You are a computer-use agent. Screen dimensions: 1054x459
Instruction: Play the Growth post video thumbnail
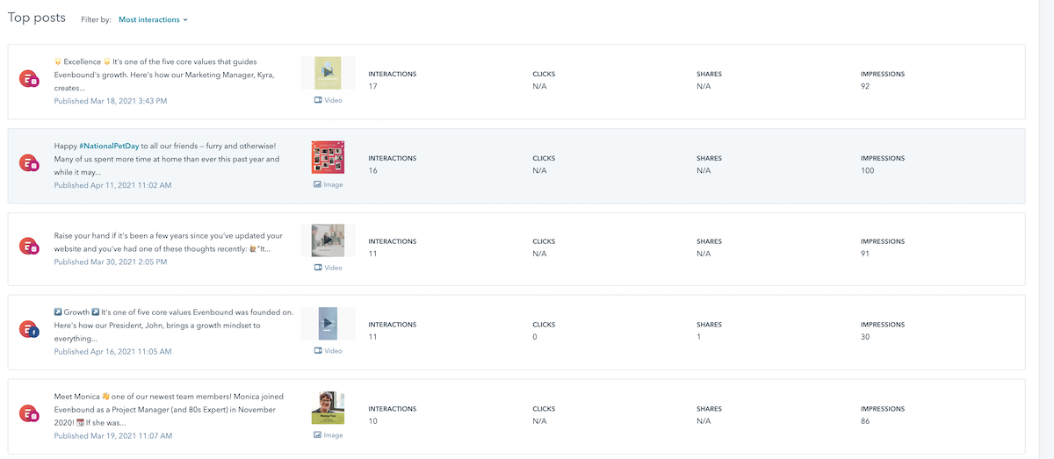click(328, 323)
